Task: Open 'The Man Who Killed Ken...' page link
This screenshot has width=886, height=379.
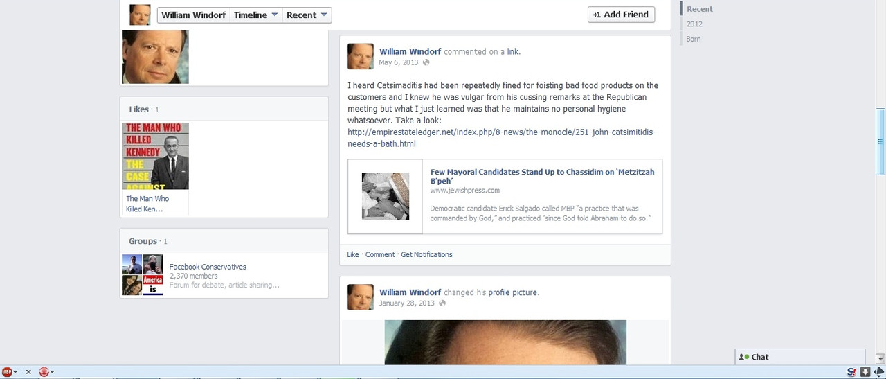Action: click(147, 204)
